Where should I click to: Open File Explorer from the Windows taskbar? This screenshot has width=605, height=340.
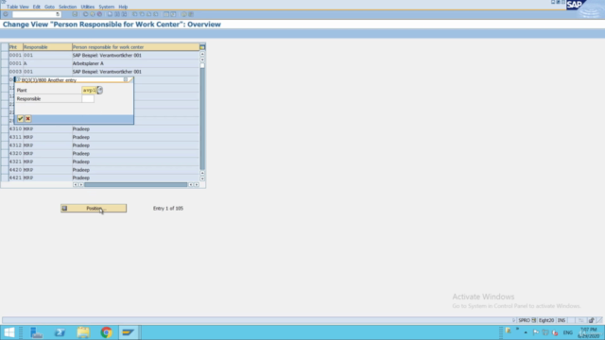[x=83, y=332]
